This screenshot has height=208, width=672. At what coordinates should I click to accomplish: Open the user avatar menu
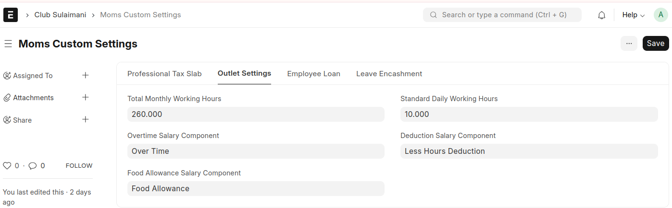pos(660,15)
